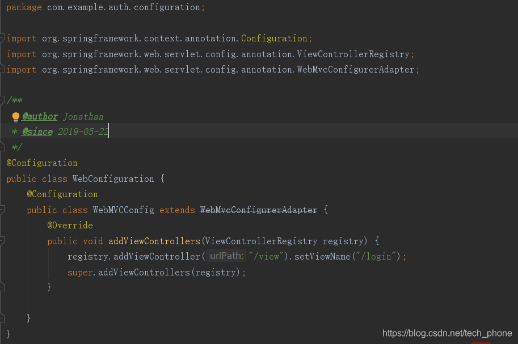Collapse the Javadoc comment fold marker

(2, 100)
